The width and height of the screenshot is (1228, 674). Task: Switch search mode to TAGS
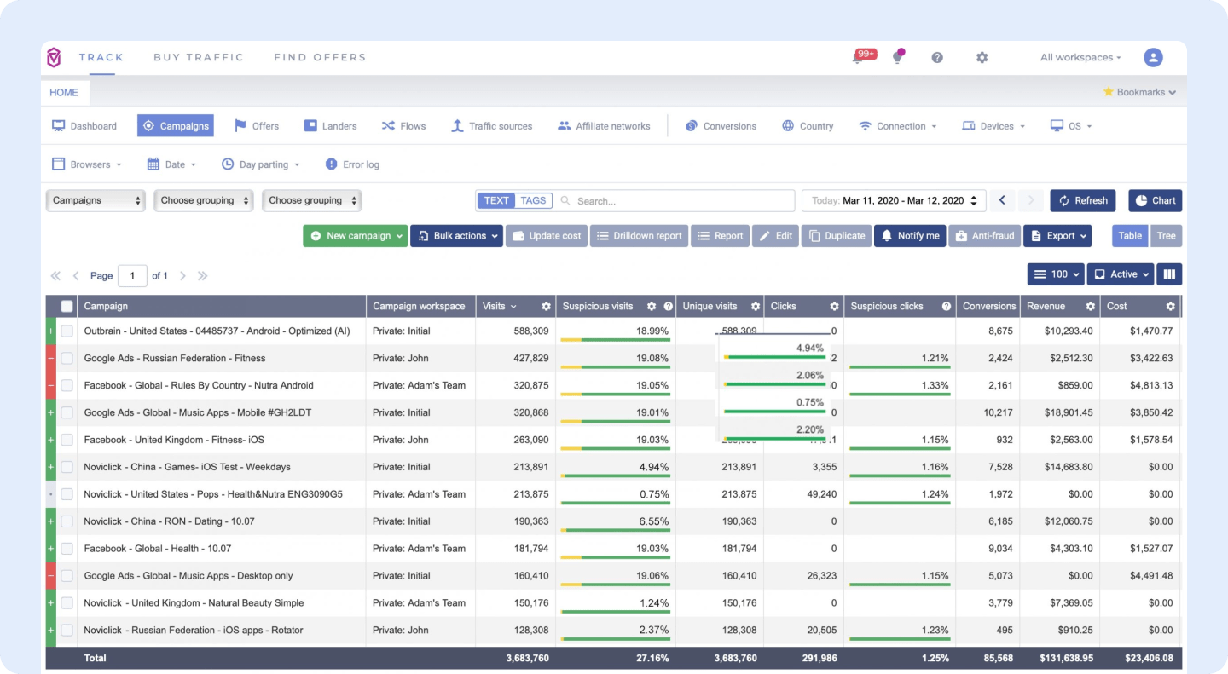[533, 199]
